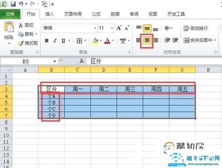Switch to the 公式 tab

click(x=96, y=14)
